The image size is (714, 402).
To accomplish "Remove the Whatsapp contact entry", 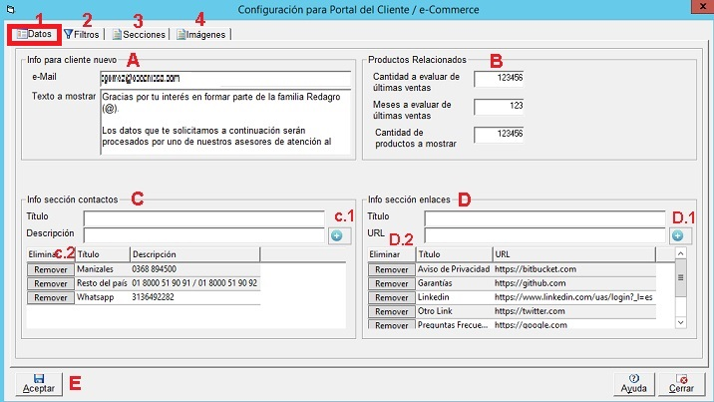I will [x=50, y=297].
